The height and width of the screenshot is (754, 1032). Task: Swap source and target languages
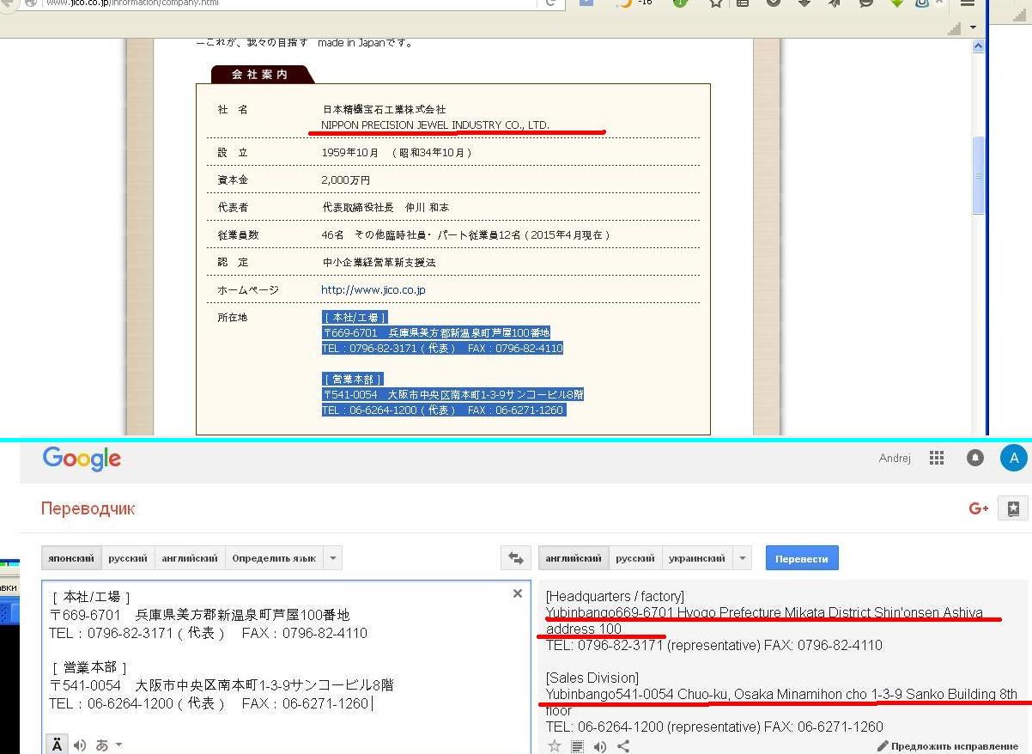(x=515, y=558)
